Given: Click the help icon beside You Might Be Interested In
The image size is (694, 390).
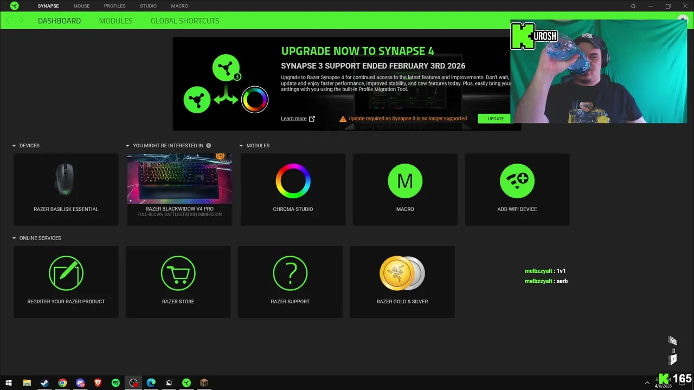Looking at the screenshot, I should pos(209,146).
